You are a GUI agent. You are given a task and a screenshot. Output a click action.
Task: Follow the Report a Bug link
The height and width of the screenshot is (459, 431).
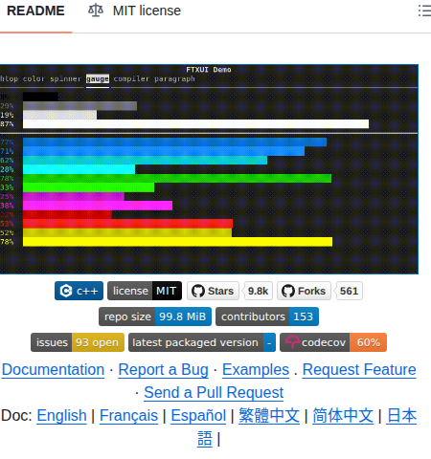(163, 370)
